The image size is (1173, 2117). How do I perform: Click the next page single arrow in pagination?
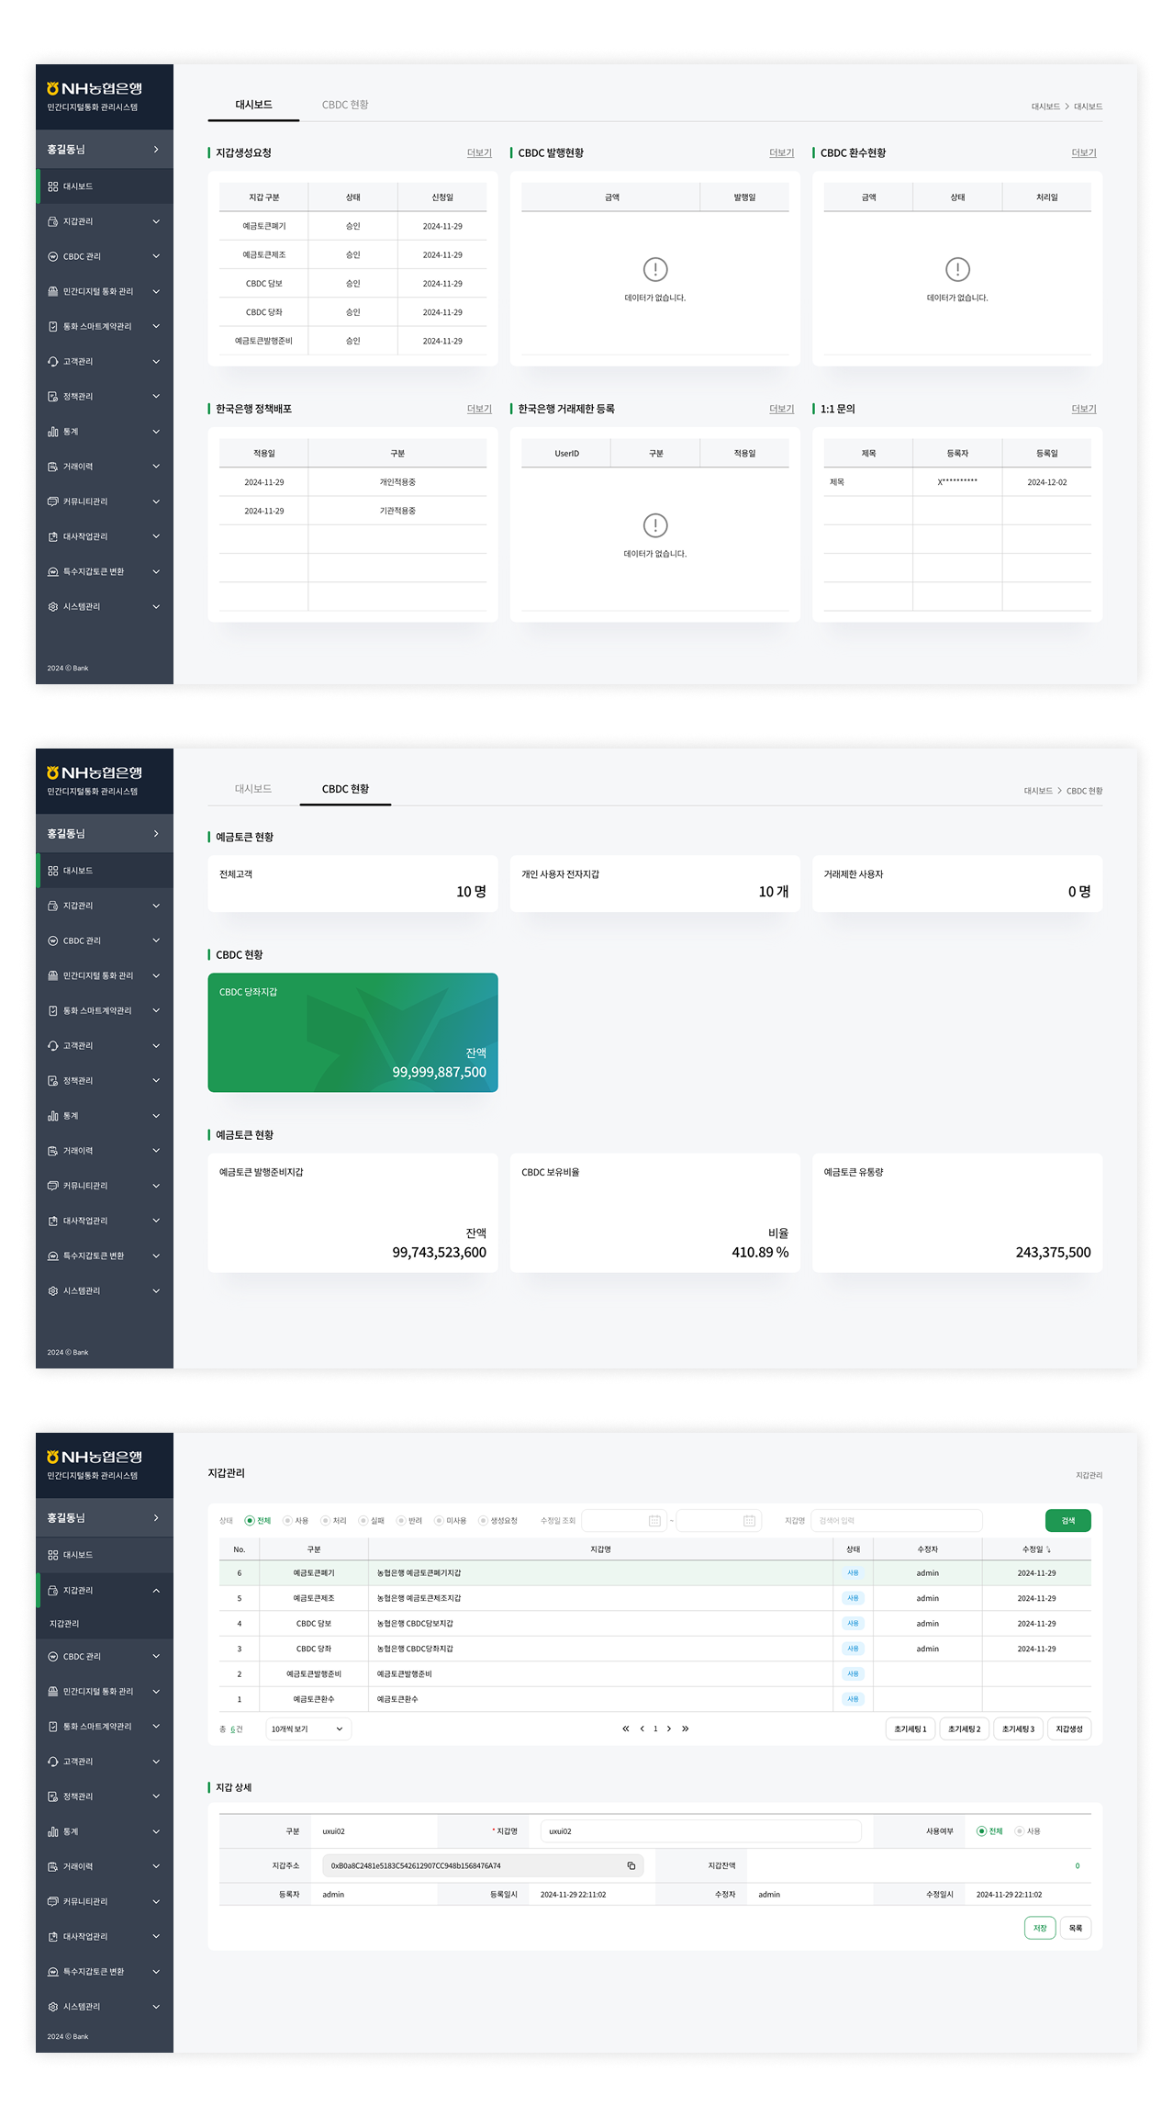[x=669, y=1729]
